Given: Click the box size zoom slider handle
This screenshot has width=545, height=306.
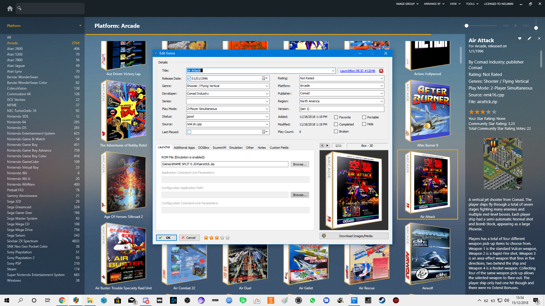Looking at the screenshot, I should pyautogui.click(x=466, y=25).
